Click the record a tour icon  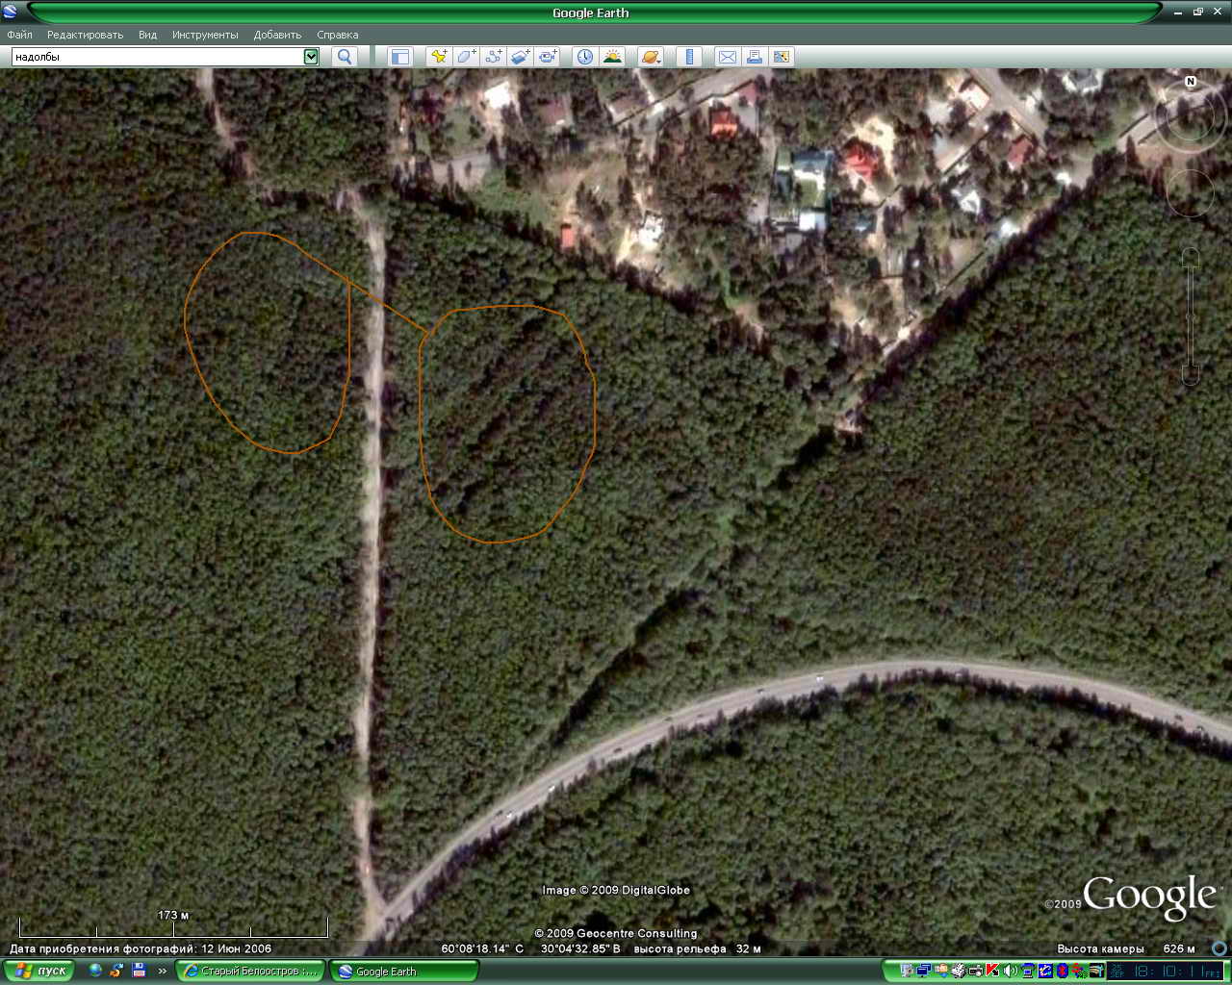pos(549,57)
